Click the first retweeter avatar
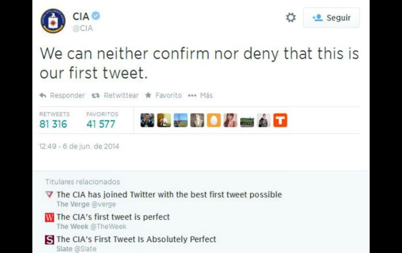 (147, 121)
